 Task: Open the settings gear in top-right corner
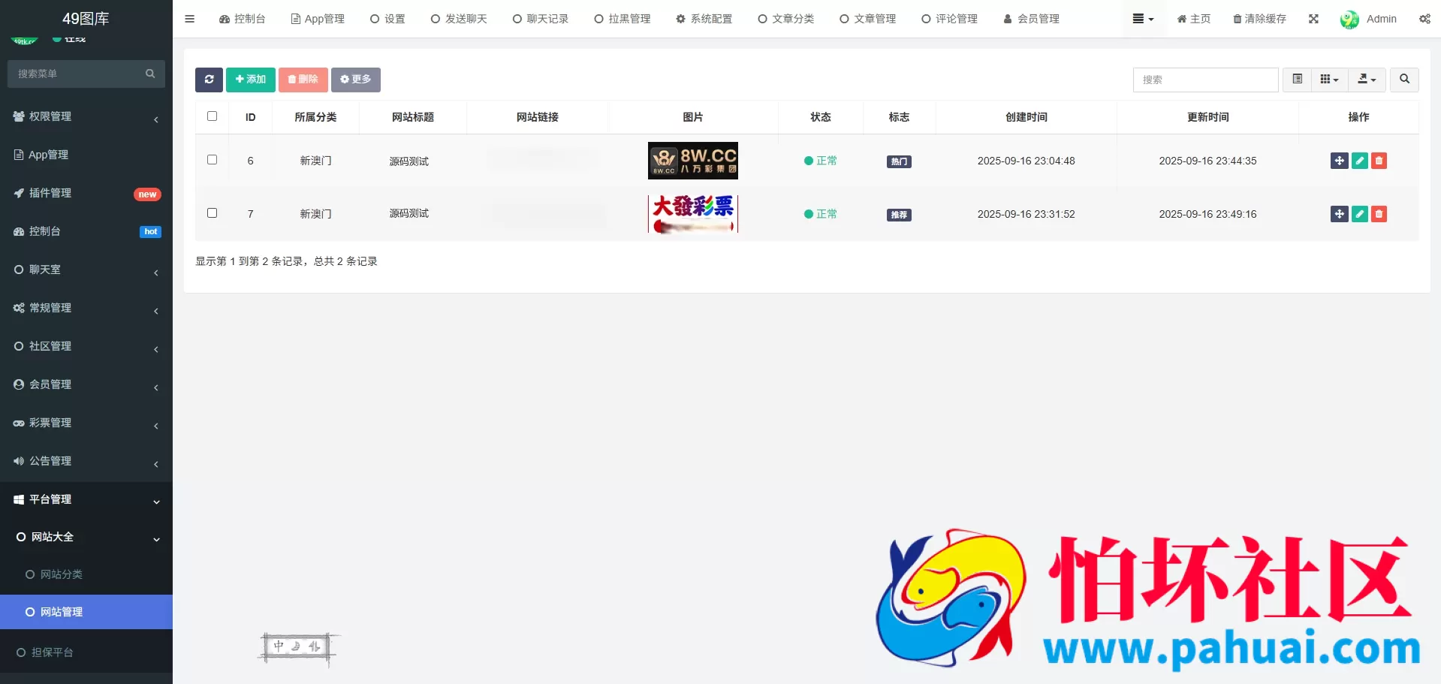click(x=1424, y=19)
